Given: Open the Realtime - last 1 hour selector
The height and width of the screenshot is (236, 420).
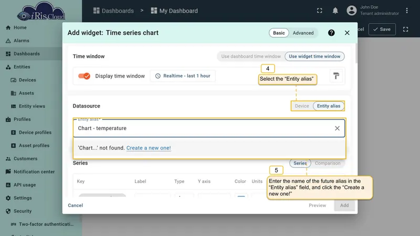Looking at the screenshot, I should pos(183,76).
